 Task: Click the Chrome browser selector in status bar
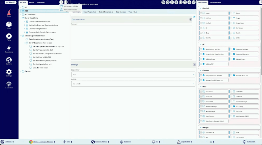tap(42, 142)
